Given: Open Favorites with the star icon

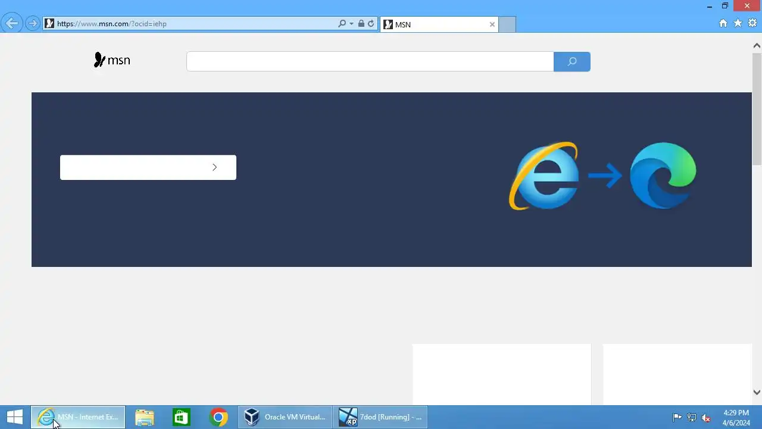Looking at the screenshot, I should click(x=738, y=23).
